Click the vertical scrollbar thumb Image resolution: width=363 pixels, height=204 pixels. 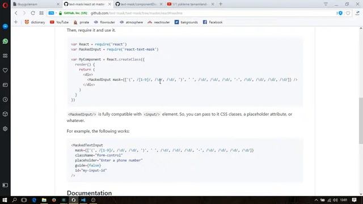click(361, 121)
